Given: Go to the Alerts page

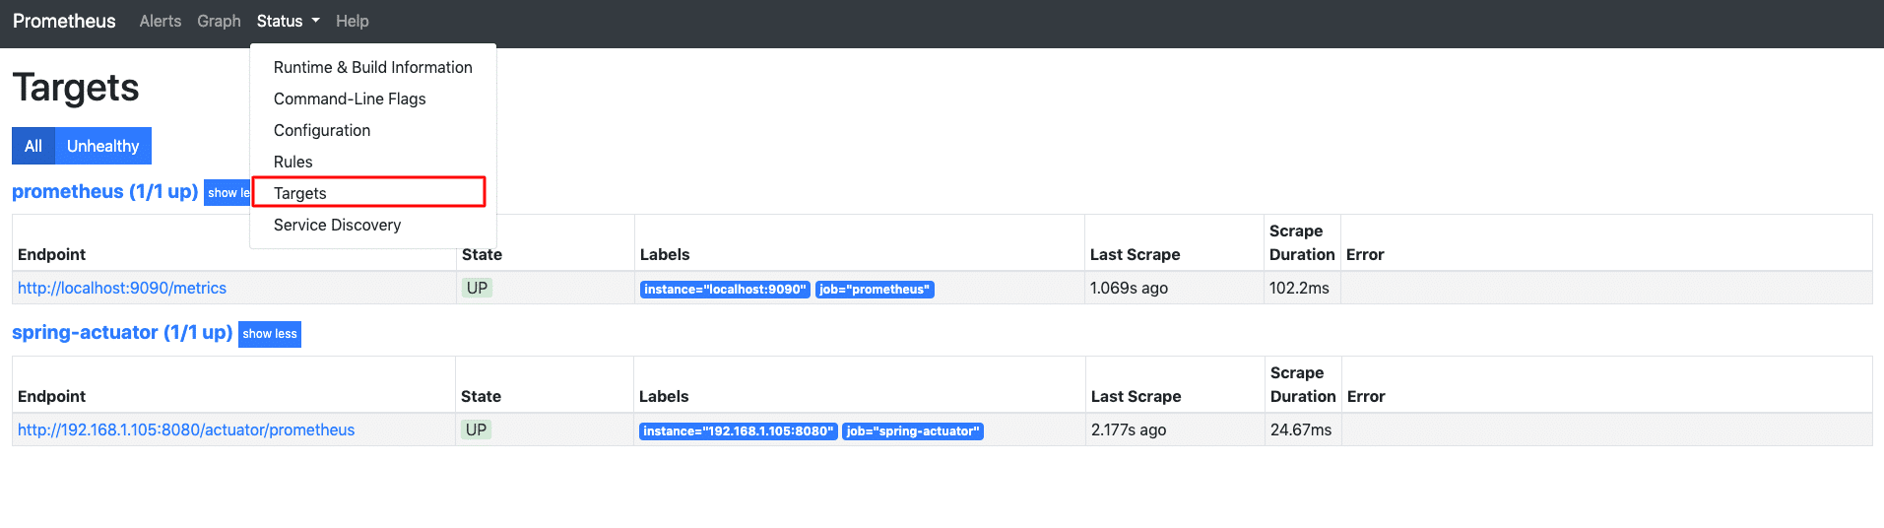Looking at the screenshot, I should click(161, 21).
